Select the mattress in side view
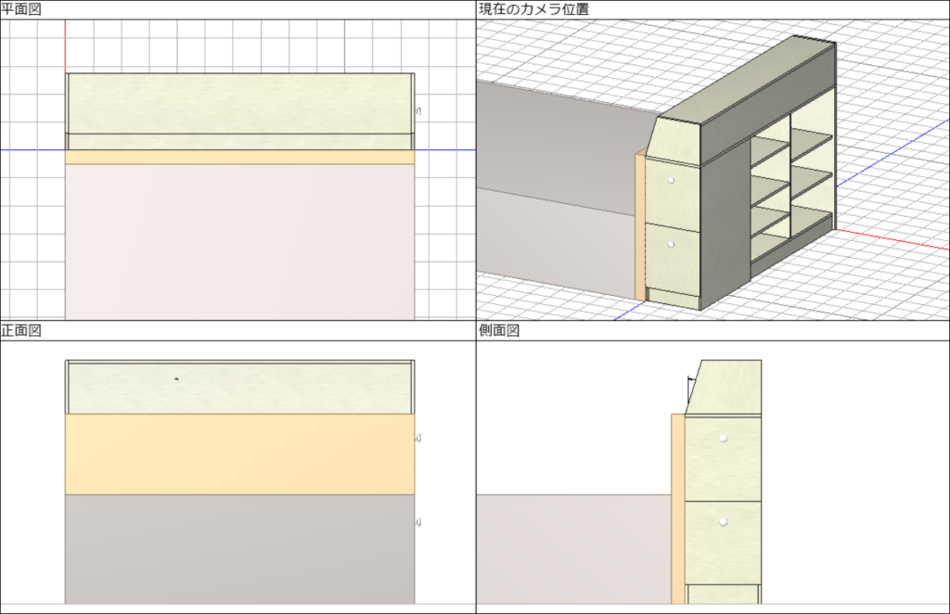 [572, 547]
